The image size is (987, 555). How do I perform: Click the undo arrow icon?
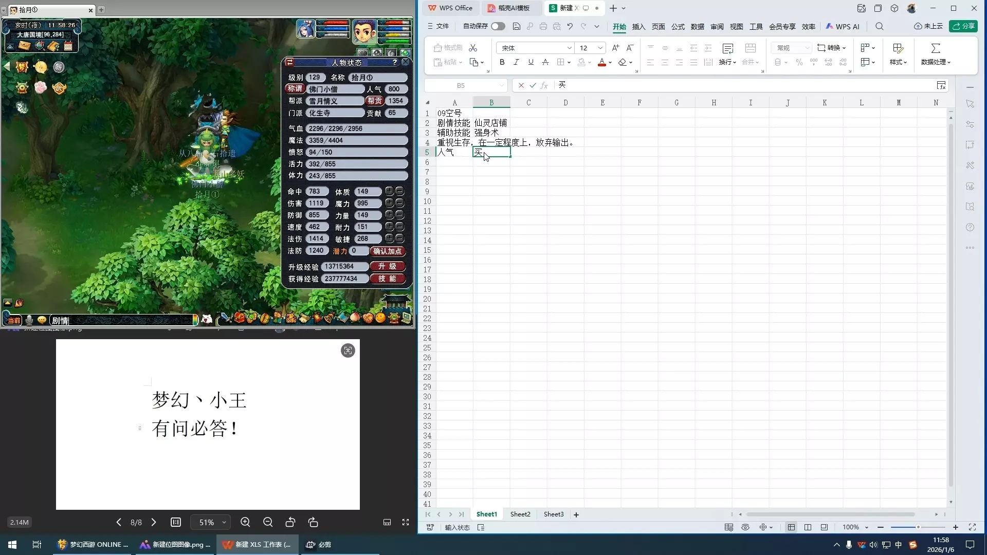(570, 26)
